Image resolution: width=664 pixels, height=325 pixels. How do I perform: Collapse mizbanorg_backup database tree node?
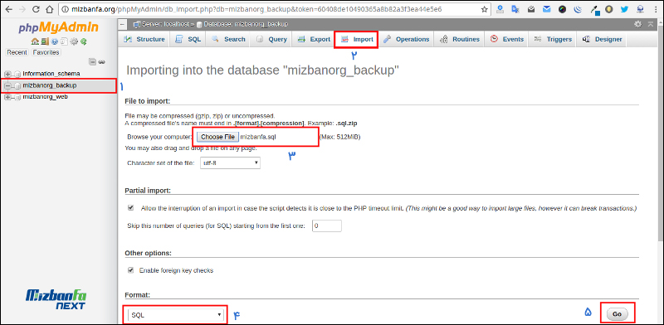point(7,85)
